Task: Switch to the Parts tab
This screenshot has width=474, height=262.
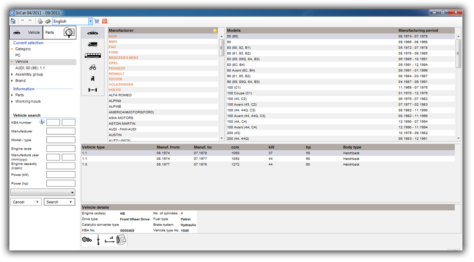Action: coord(59,33)
